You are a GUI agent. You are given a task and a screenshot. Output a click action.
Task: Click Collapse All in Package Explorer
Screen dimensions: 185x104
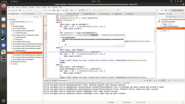(x=35, y=17)
